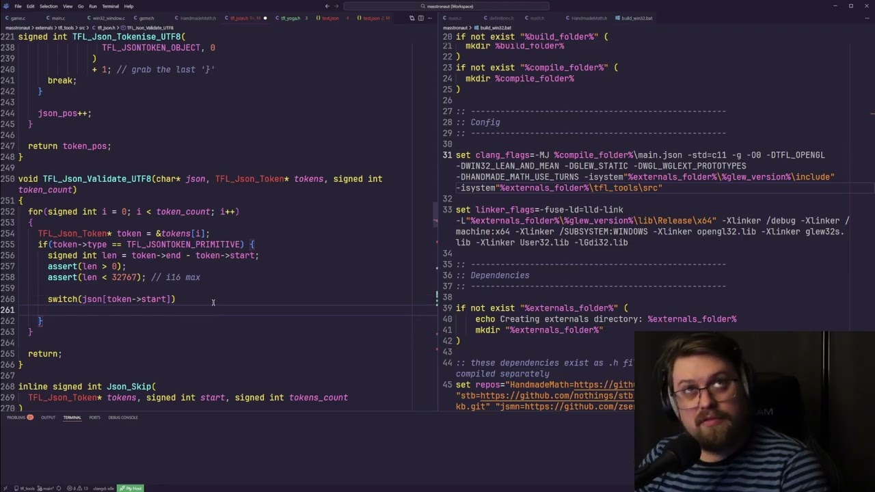Click the left editor minimap scrollbar
The width and height of the screenshot is (875, 492).
click(435, 215)
